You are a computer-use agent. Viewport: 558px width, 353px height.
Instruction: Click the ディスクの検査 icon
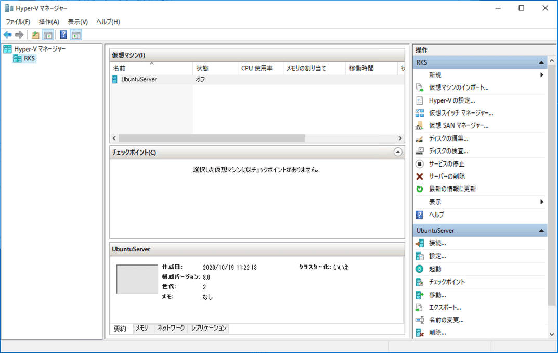coord(420,151)
